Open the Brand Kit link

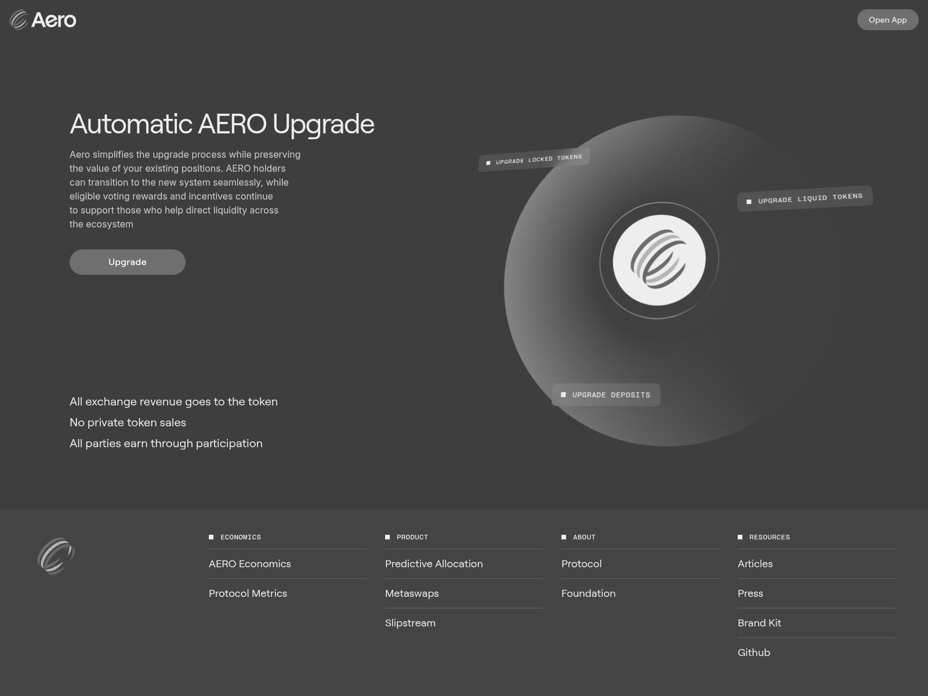pos(759,623)
